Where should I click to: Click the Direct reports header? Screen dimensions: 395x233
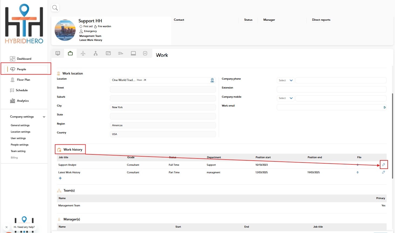coord(321,20)
